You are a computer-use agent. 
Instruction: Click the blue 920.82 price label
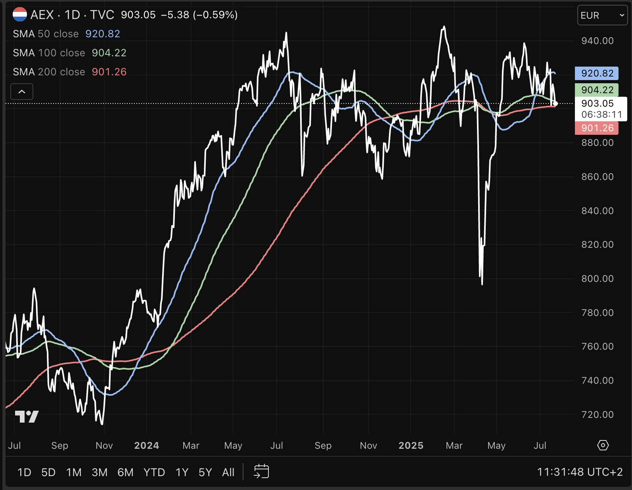tap(597, 73)
